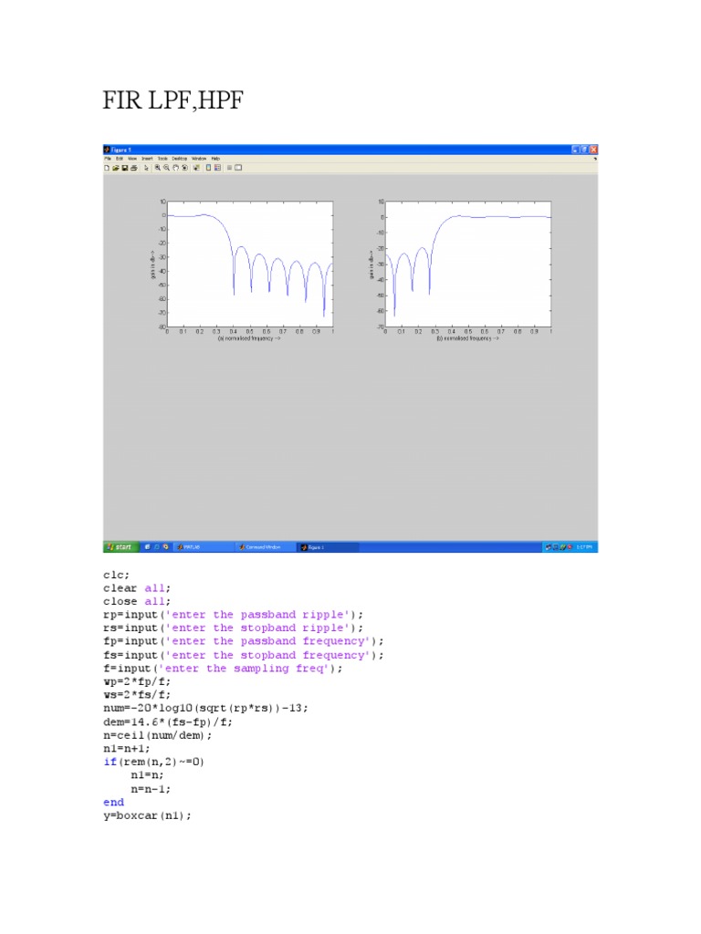Click the 'end' keyword line
The height and width of the screenshot is (934, 701).
click(x=113, y=803)
